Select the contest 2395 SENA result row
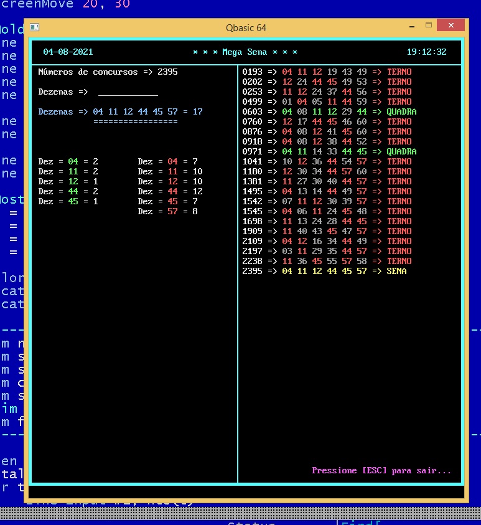 coord(324,272)
